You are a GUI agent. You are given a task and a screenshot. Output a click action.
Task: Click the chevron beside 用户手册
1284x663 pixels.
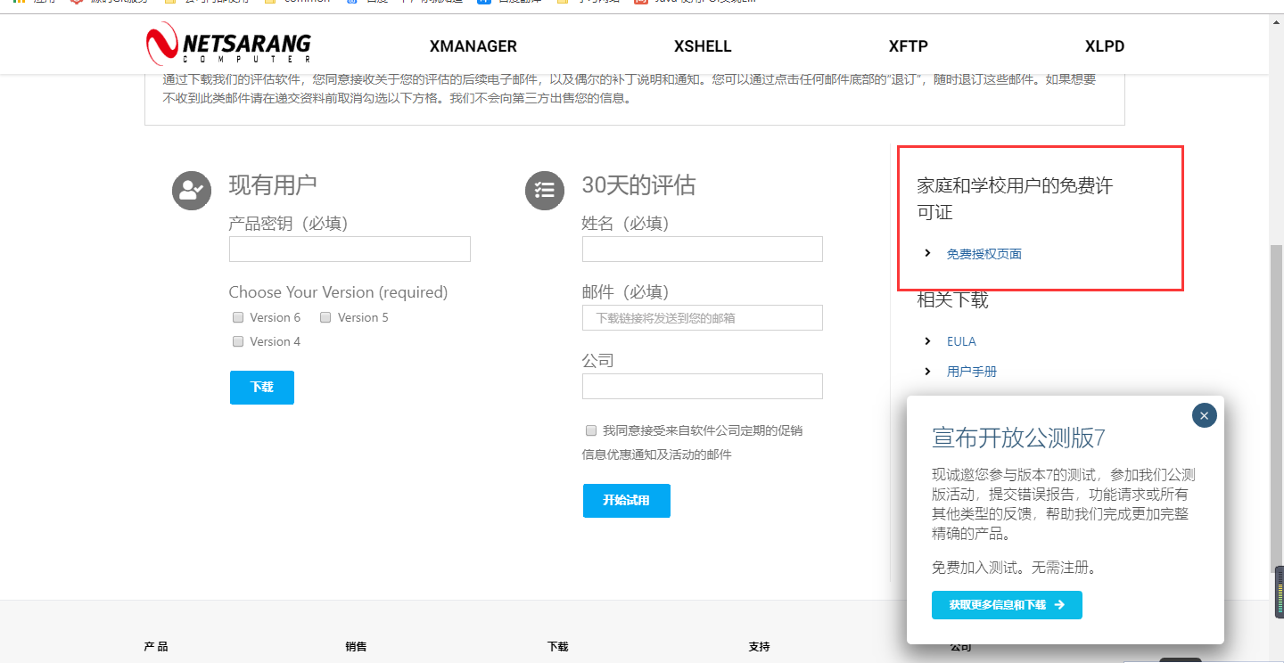pyautogui.click(x=928, y=371)
